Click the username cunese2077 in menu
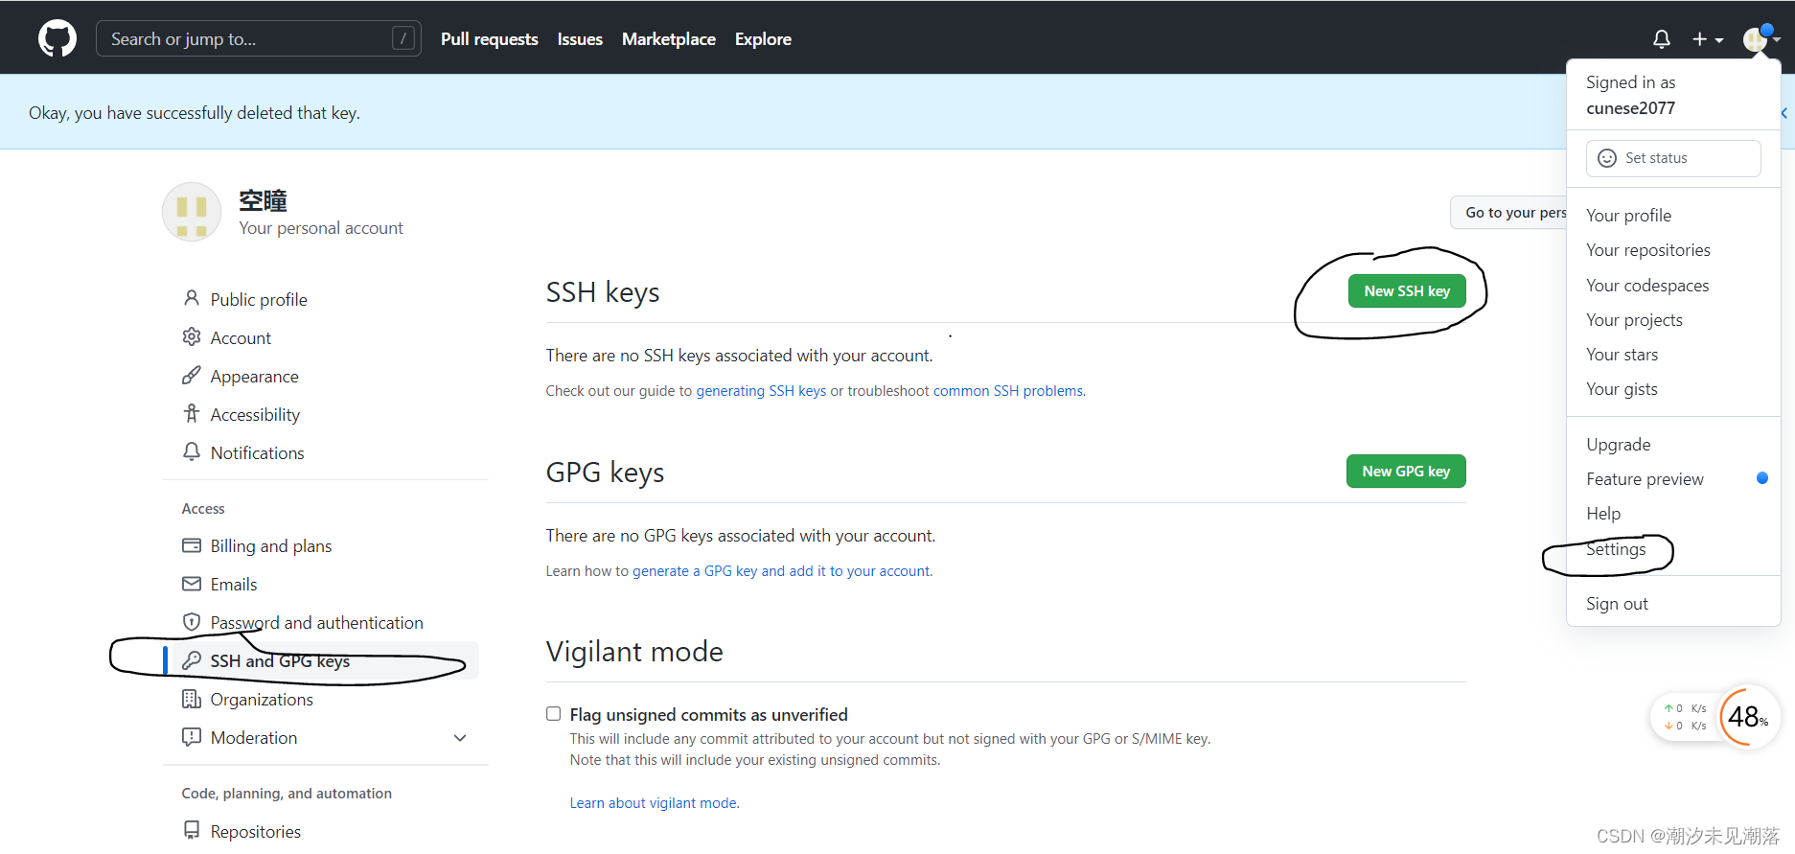 (x=1630, y=108)
